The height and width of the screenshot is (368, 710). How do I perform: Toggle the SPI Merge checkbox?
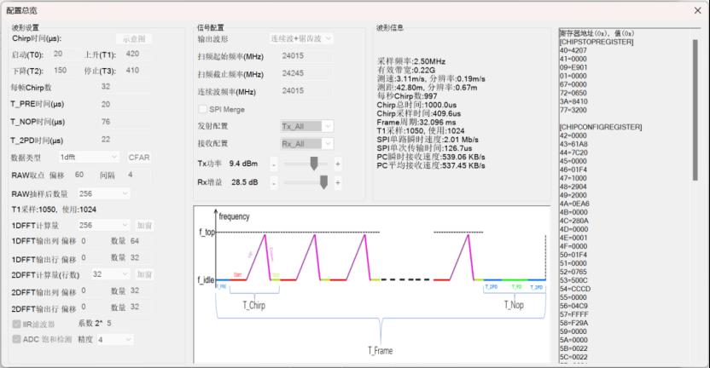coord(203,109)
